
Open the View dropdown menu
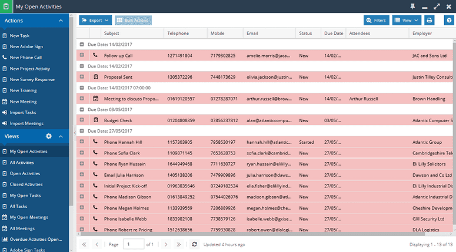coord(407,21)
